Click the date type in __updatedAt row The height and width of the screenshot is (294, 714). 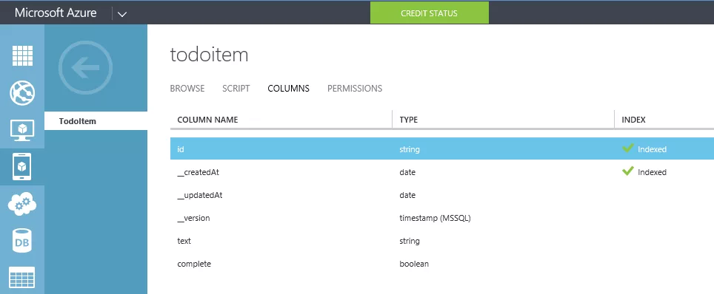[x=407, y=195]
